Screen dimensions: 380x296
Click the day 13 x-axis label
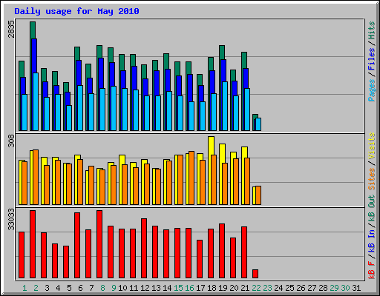point(156,288)
